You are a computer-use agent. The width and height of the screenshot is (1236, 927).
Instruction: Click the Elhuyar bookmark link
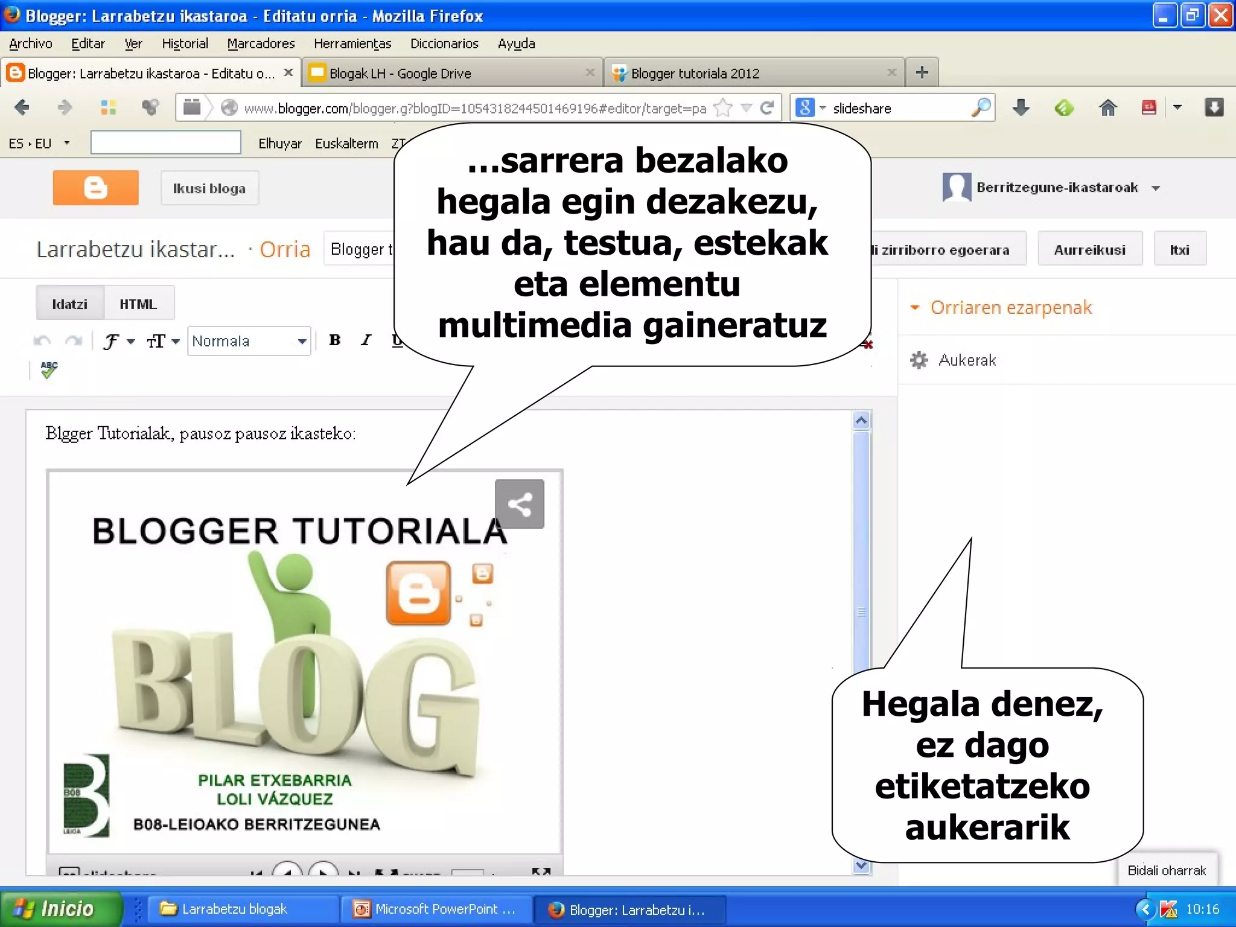[280, 143]
